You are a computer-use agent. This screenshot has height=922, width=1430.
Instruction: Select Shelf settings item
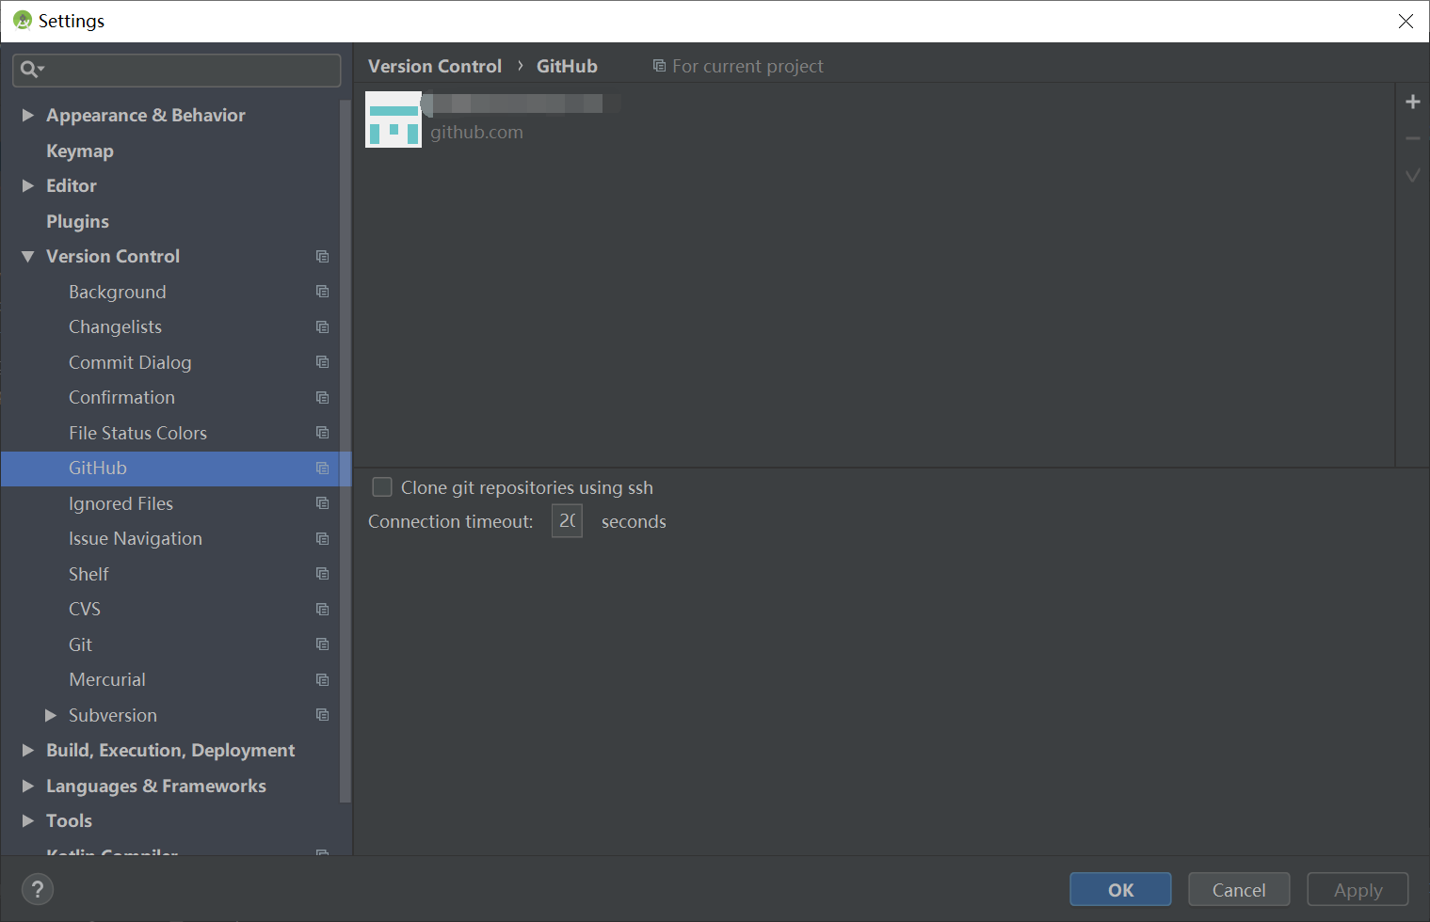point(88,574)
